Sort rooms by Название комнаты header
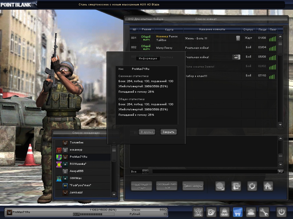Image resolution: width=293 pixels, height=219 pixels. 212,29
